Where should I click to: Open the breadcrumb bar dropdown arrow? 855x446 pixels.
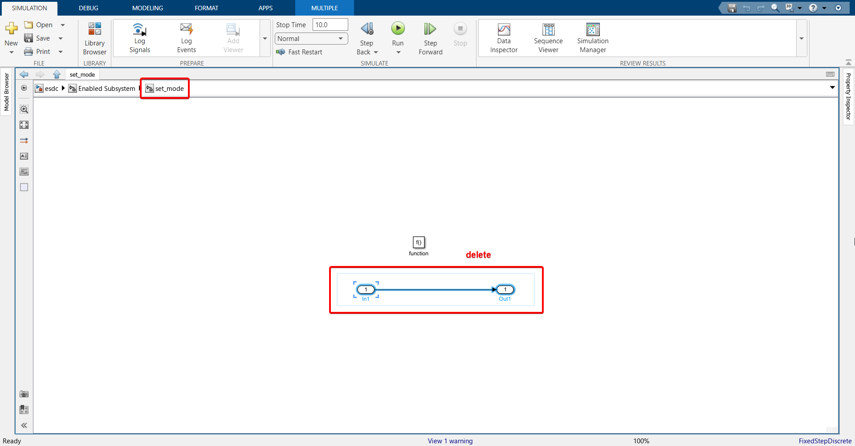832,87
